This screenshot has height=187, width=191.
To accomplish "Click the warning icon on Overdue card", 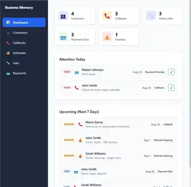I will (x=107, y=37).
